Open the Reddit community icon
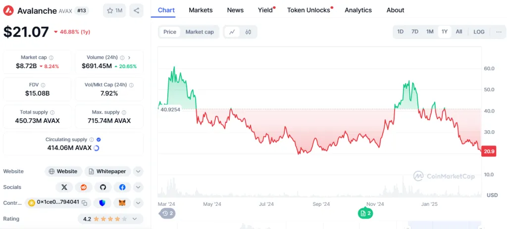507x229 pixels. pos(83,187)
